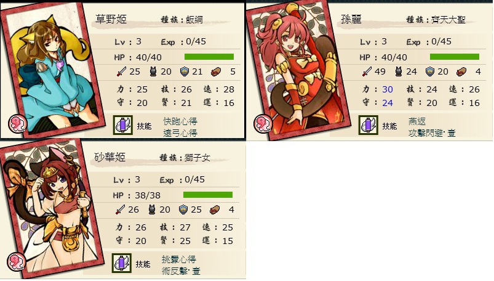Viewport: 494px width, 281px height.
Task: Click the sword attack icon showing 26
Action: [x=120, y=210]
